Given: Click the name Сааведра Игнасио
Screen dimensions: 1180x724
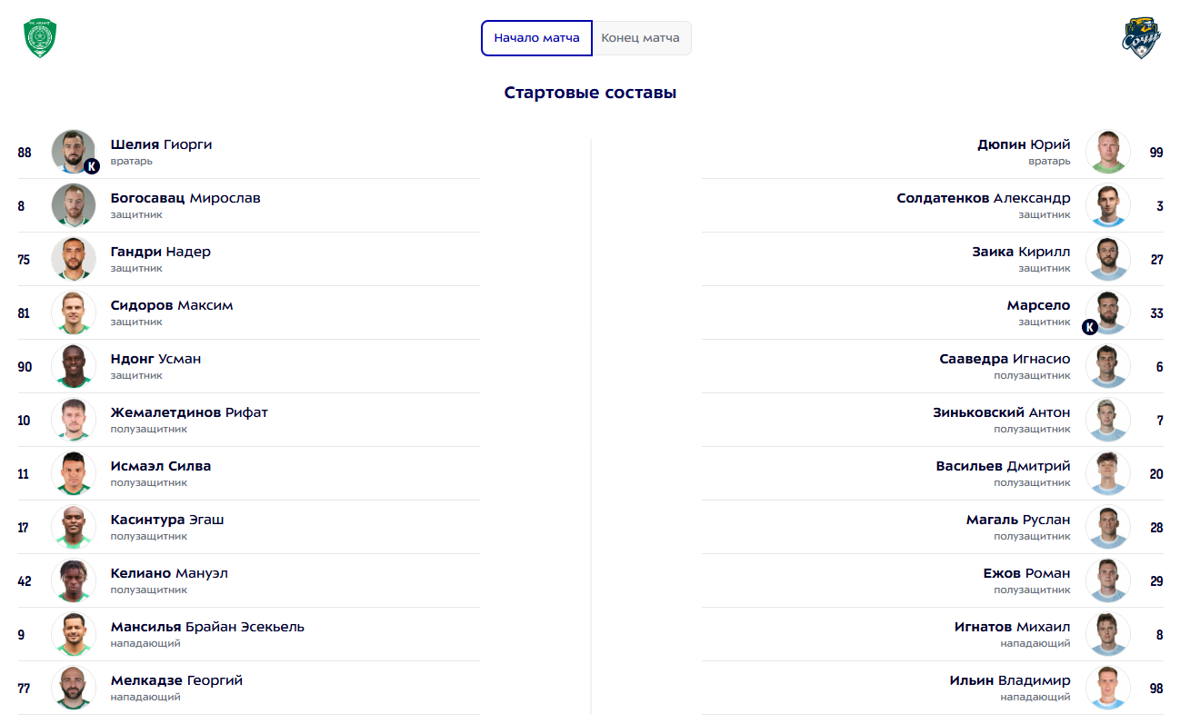Looking at the screenshot, I should tap(1005, 359).
